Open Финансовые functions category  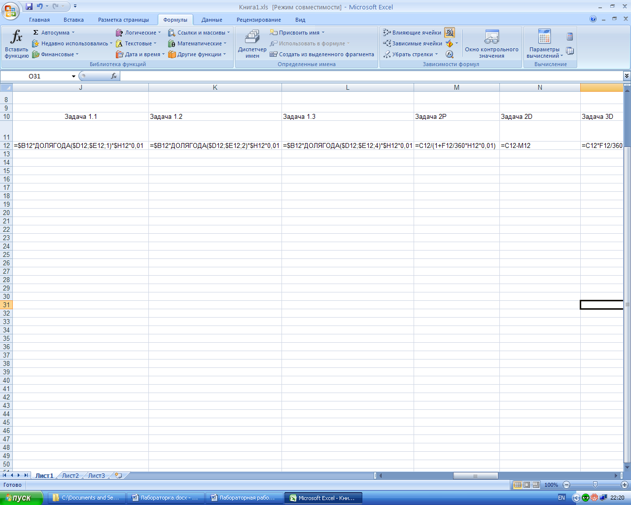(55, 54)
